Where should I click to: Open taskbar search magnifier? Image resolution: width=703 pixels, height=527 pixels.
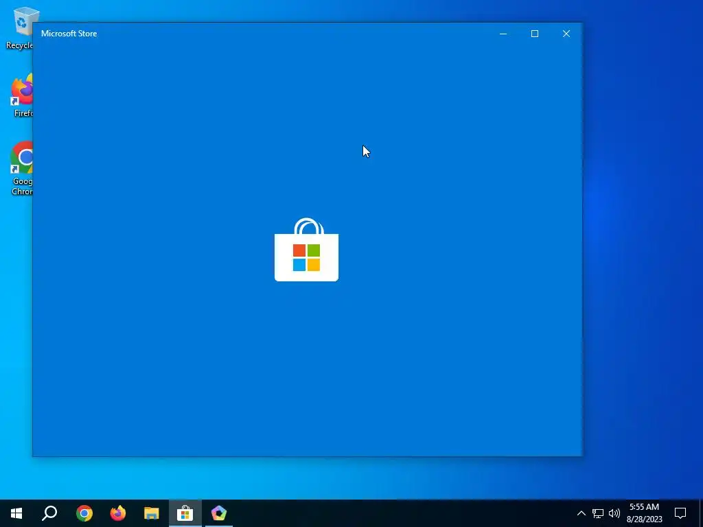pos(49,513)
